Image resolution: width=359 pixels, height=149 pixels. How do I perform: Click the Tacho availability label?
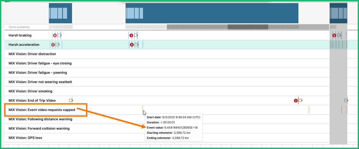[19, 27]
